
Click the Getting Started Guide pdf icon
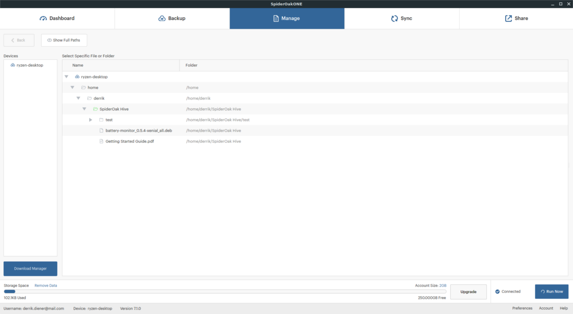101,141
